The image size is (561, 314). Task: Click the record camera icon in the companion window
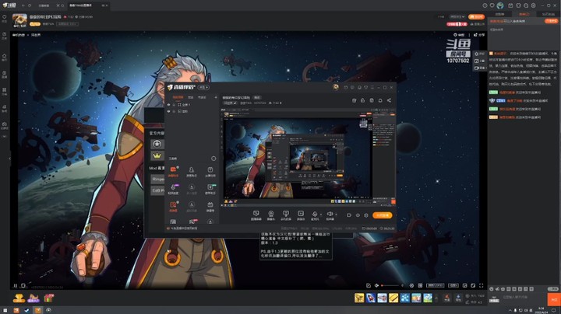click(349, 215)
